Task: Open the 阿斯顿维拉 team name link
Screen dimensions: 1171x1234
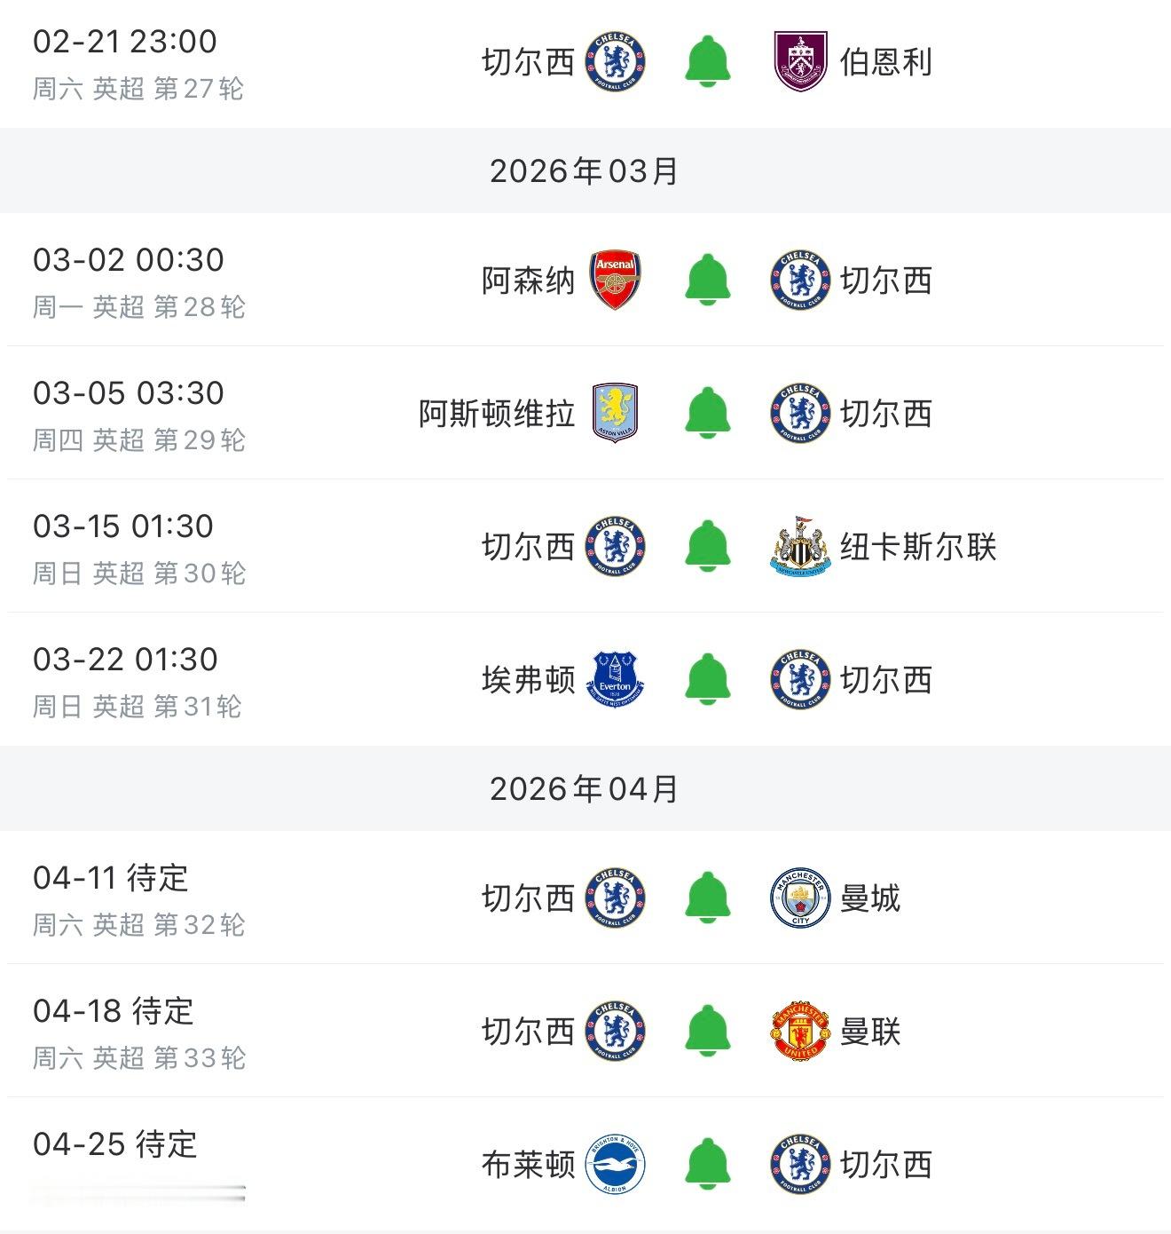Action: [x=497, y=414]
